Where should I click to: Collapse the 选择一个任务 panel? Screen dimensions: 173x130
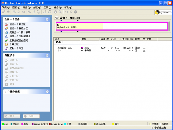tap(47, 19)
